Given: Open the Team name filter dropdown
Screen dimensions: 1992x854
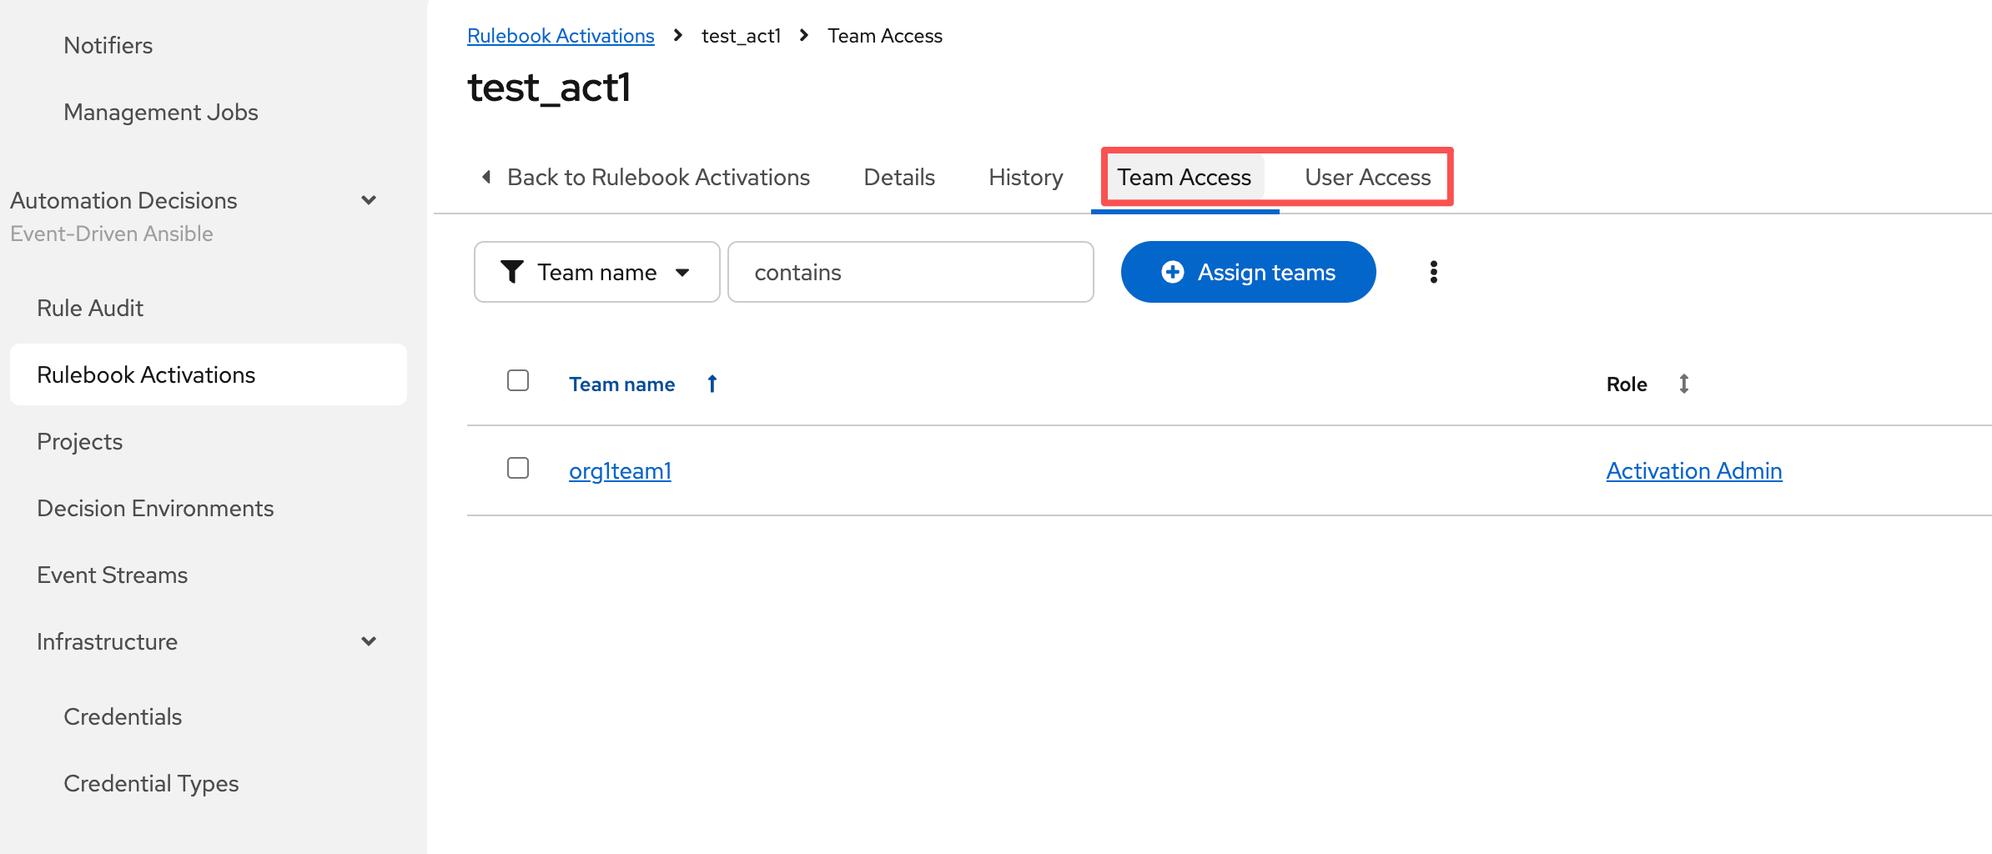Looking at the screenshot, I should [x=596, y=272].
